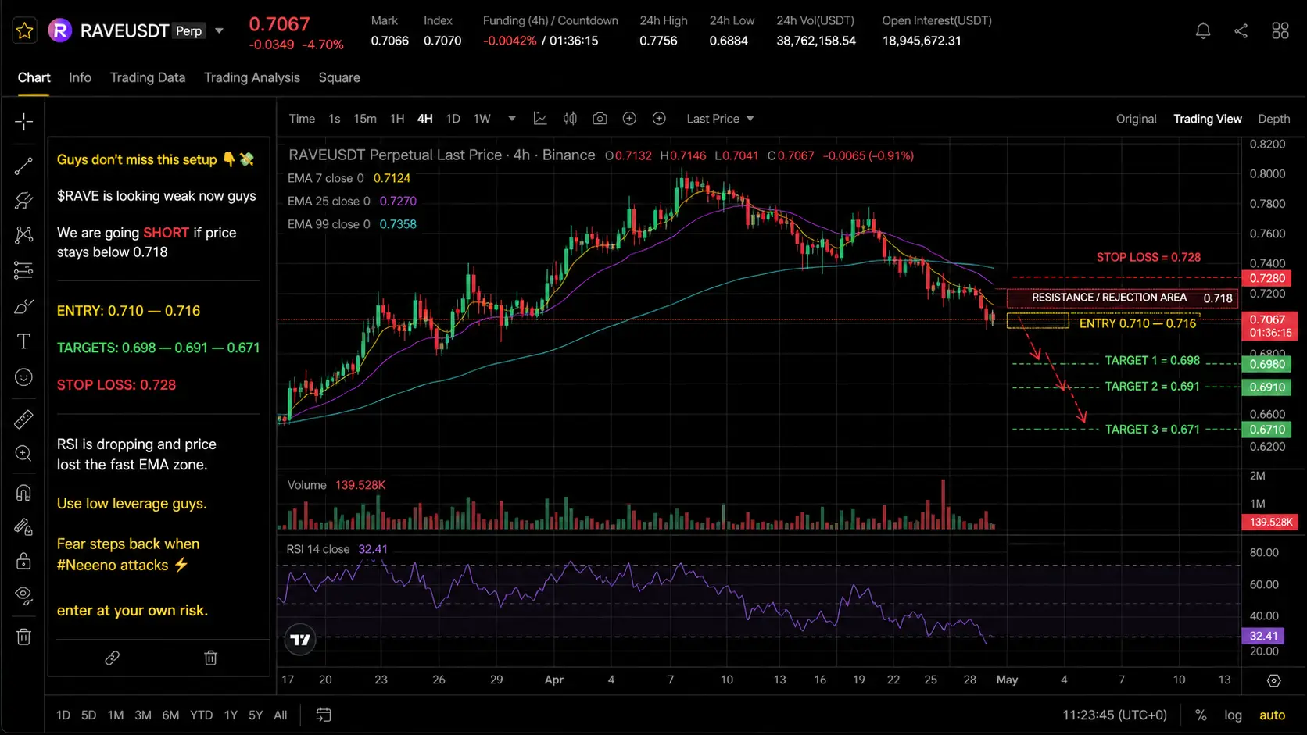Click the EMA 99 close indicator legend
1307x735 pixels.
pos(352,224)
